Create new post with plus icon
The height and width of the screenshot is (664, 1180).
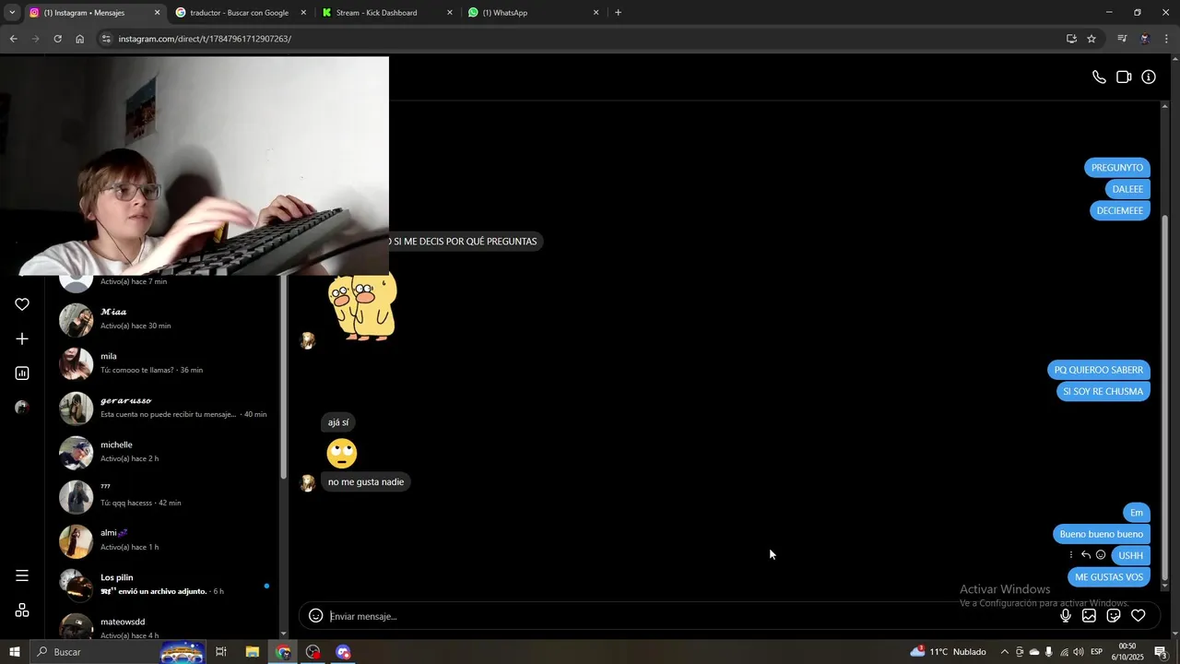coord(22,339)
